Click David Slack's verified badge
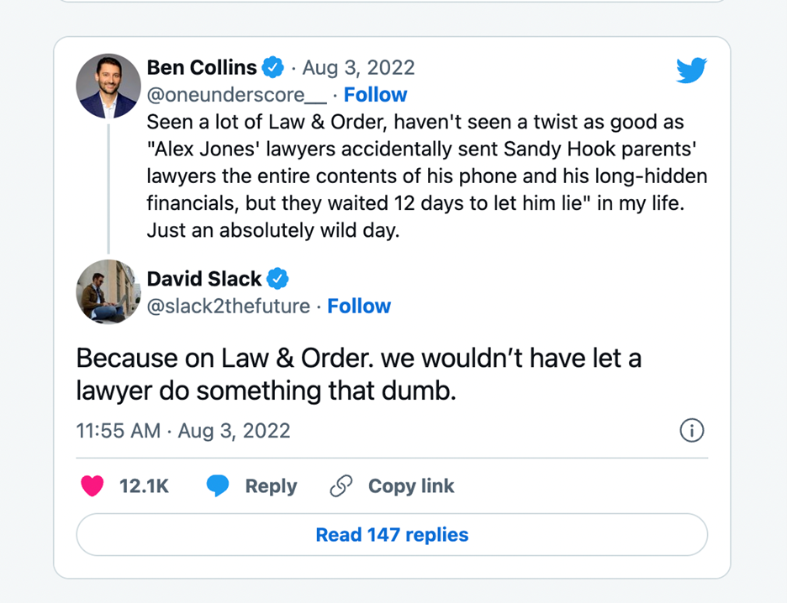The image size is (787, 603). pos(277,279)
